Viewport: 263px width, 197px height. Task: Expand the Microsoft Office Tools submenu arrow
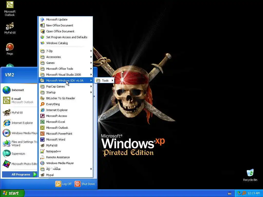click(x=91, y=69)
